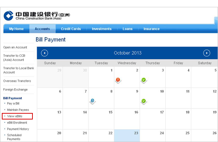Open eBill Enrollment

17,123
